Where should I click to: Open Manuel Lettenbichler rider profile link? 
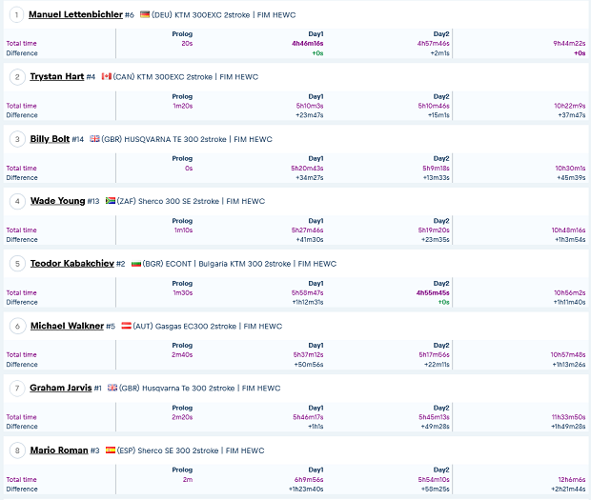(x=75, y=14)
